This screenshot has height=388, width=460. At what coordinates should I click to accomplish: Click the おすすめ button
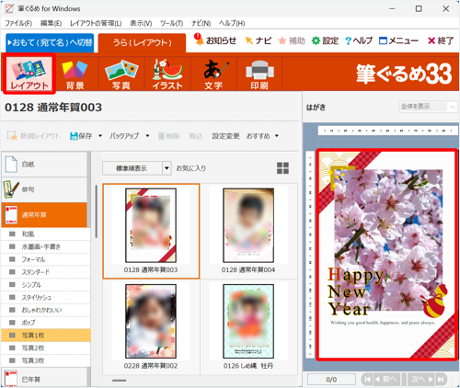click(x=259, y=136)
